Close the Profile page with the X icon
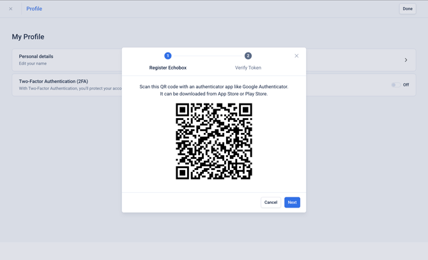The height and width of the screenshot is (260, 428). tap(11, 9)
